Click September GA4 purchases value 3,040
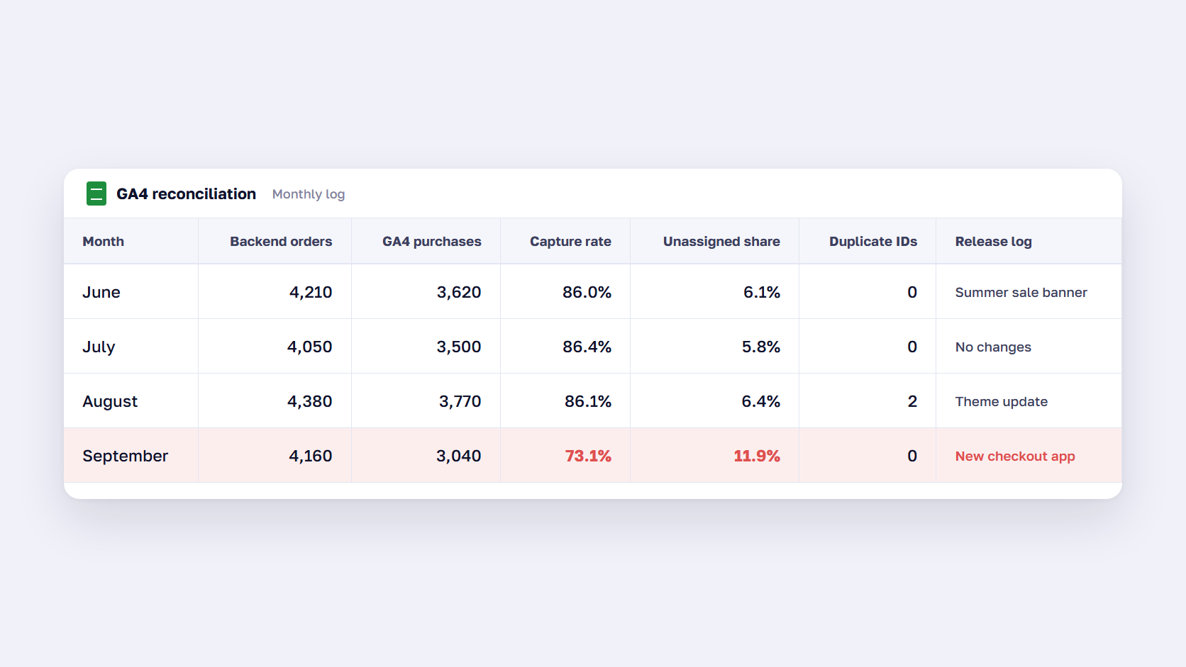The width and height of the screenshot is (1186, 667). [459, 456]
